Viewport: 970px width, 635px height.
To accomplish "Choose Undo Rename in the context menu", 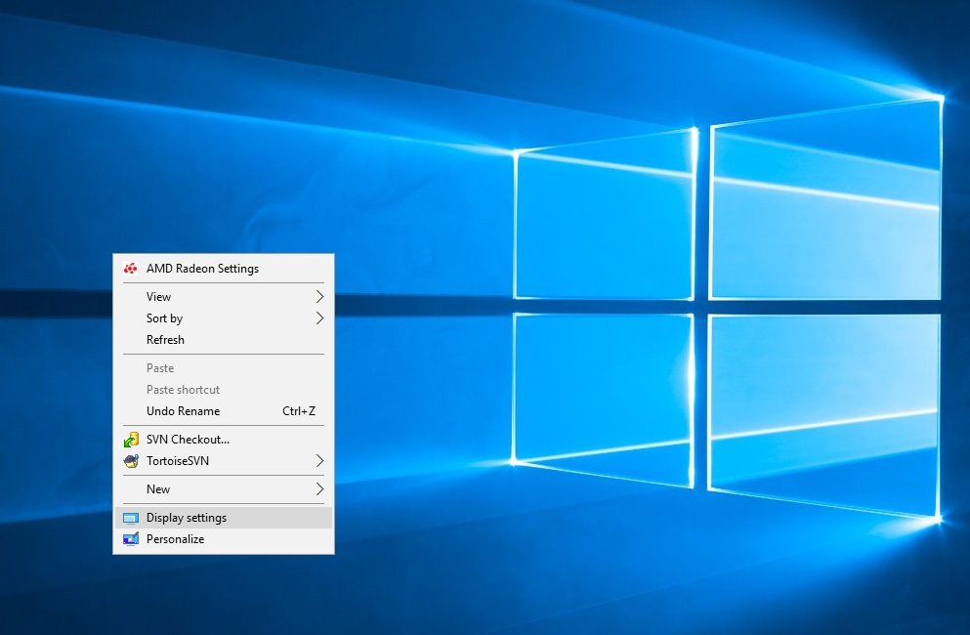I will click(x=224, y=411).
